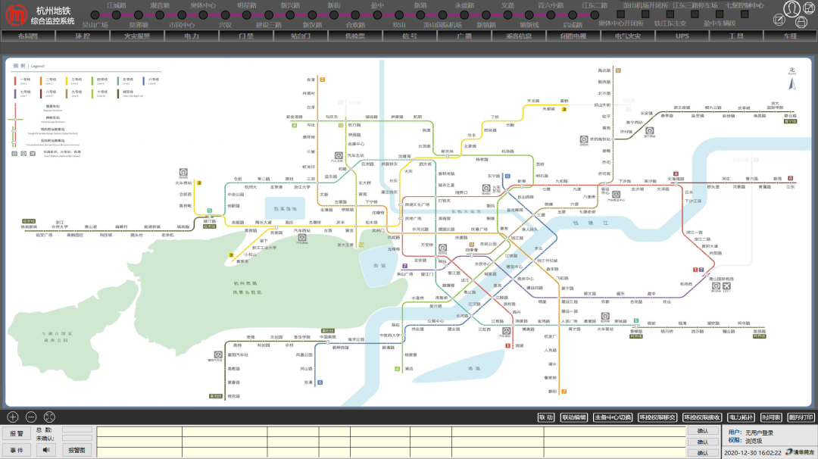Toggle the 七堡控制中心 status square
This screenshot has width=818, height=459.
tap(745, 14)
